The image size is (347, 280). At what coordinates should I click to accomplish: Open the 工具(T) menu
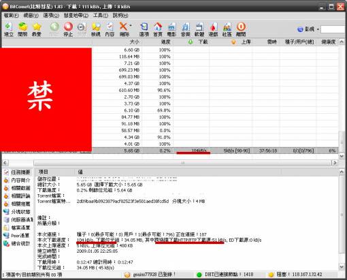[101, 16]
